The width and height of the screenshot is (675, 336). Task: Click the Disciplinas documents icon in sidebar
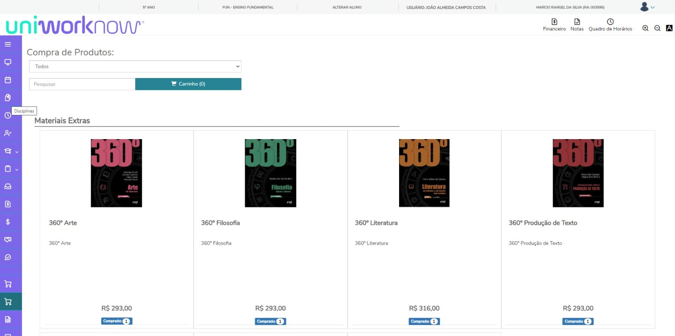[x=8, y=97]
